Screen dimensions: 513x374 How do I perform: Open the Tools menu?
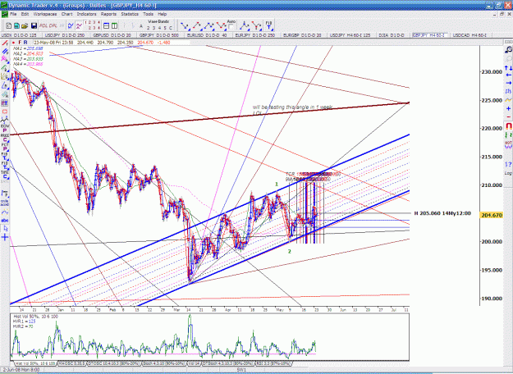[x=148, y=14]
